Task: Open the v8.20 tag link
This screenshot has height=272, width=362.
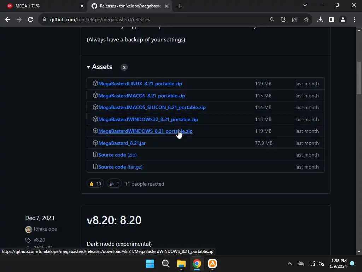Action: [40, 240]
